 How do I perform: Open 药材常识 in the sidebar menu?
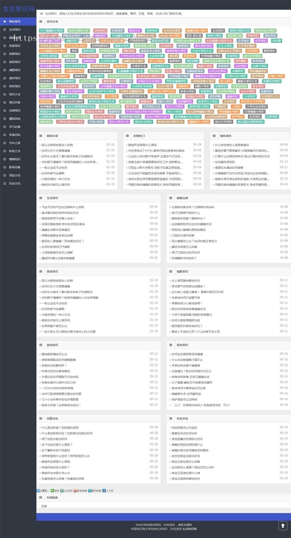[15, 86]
